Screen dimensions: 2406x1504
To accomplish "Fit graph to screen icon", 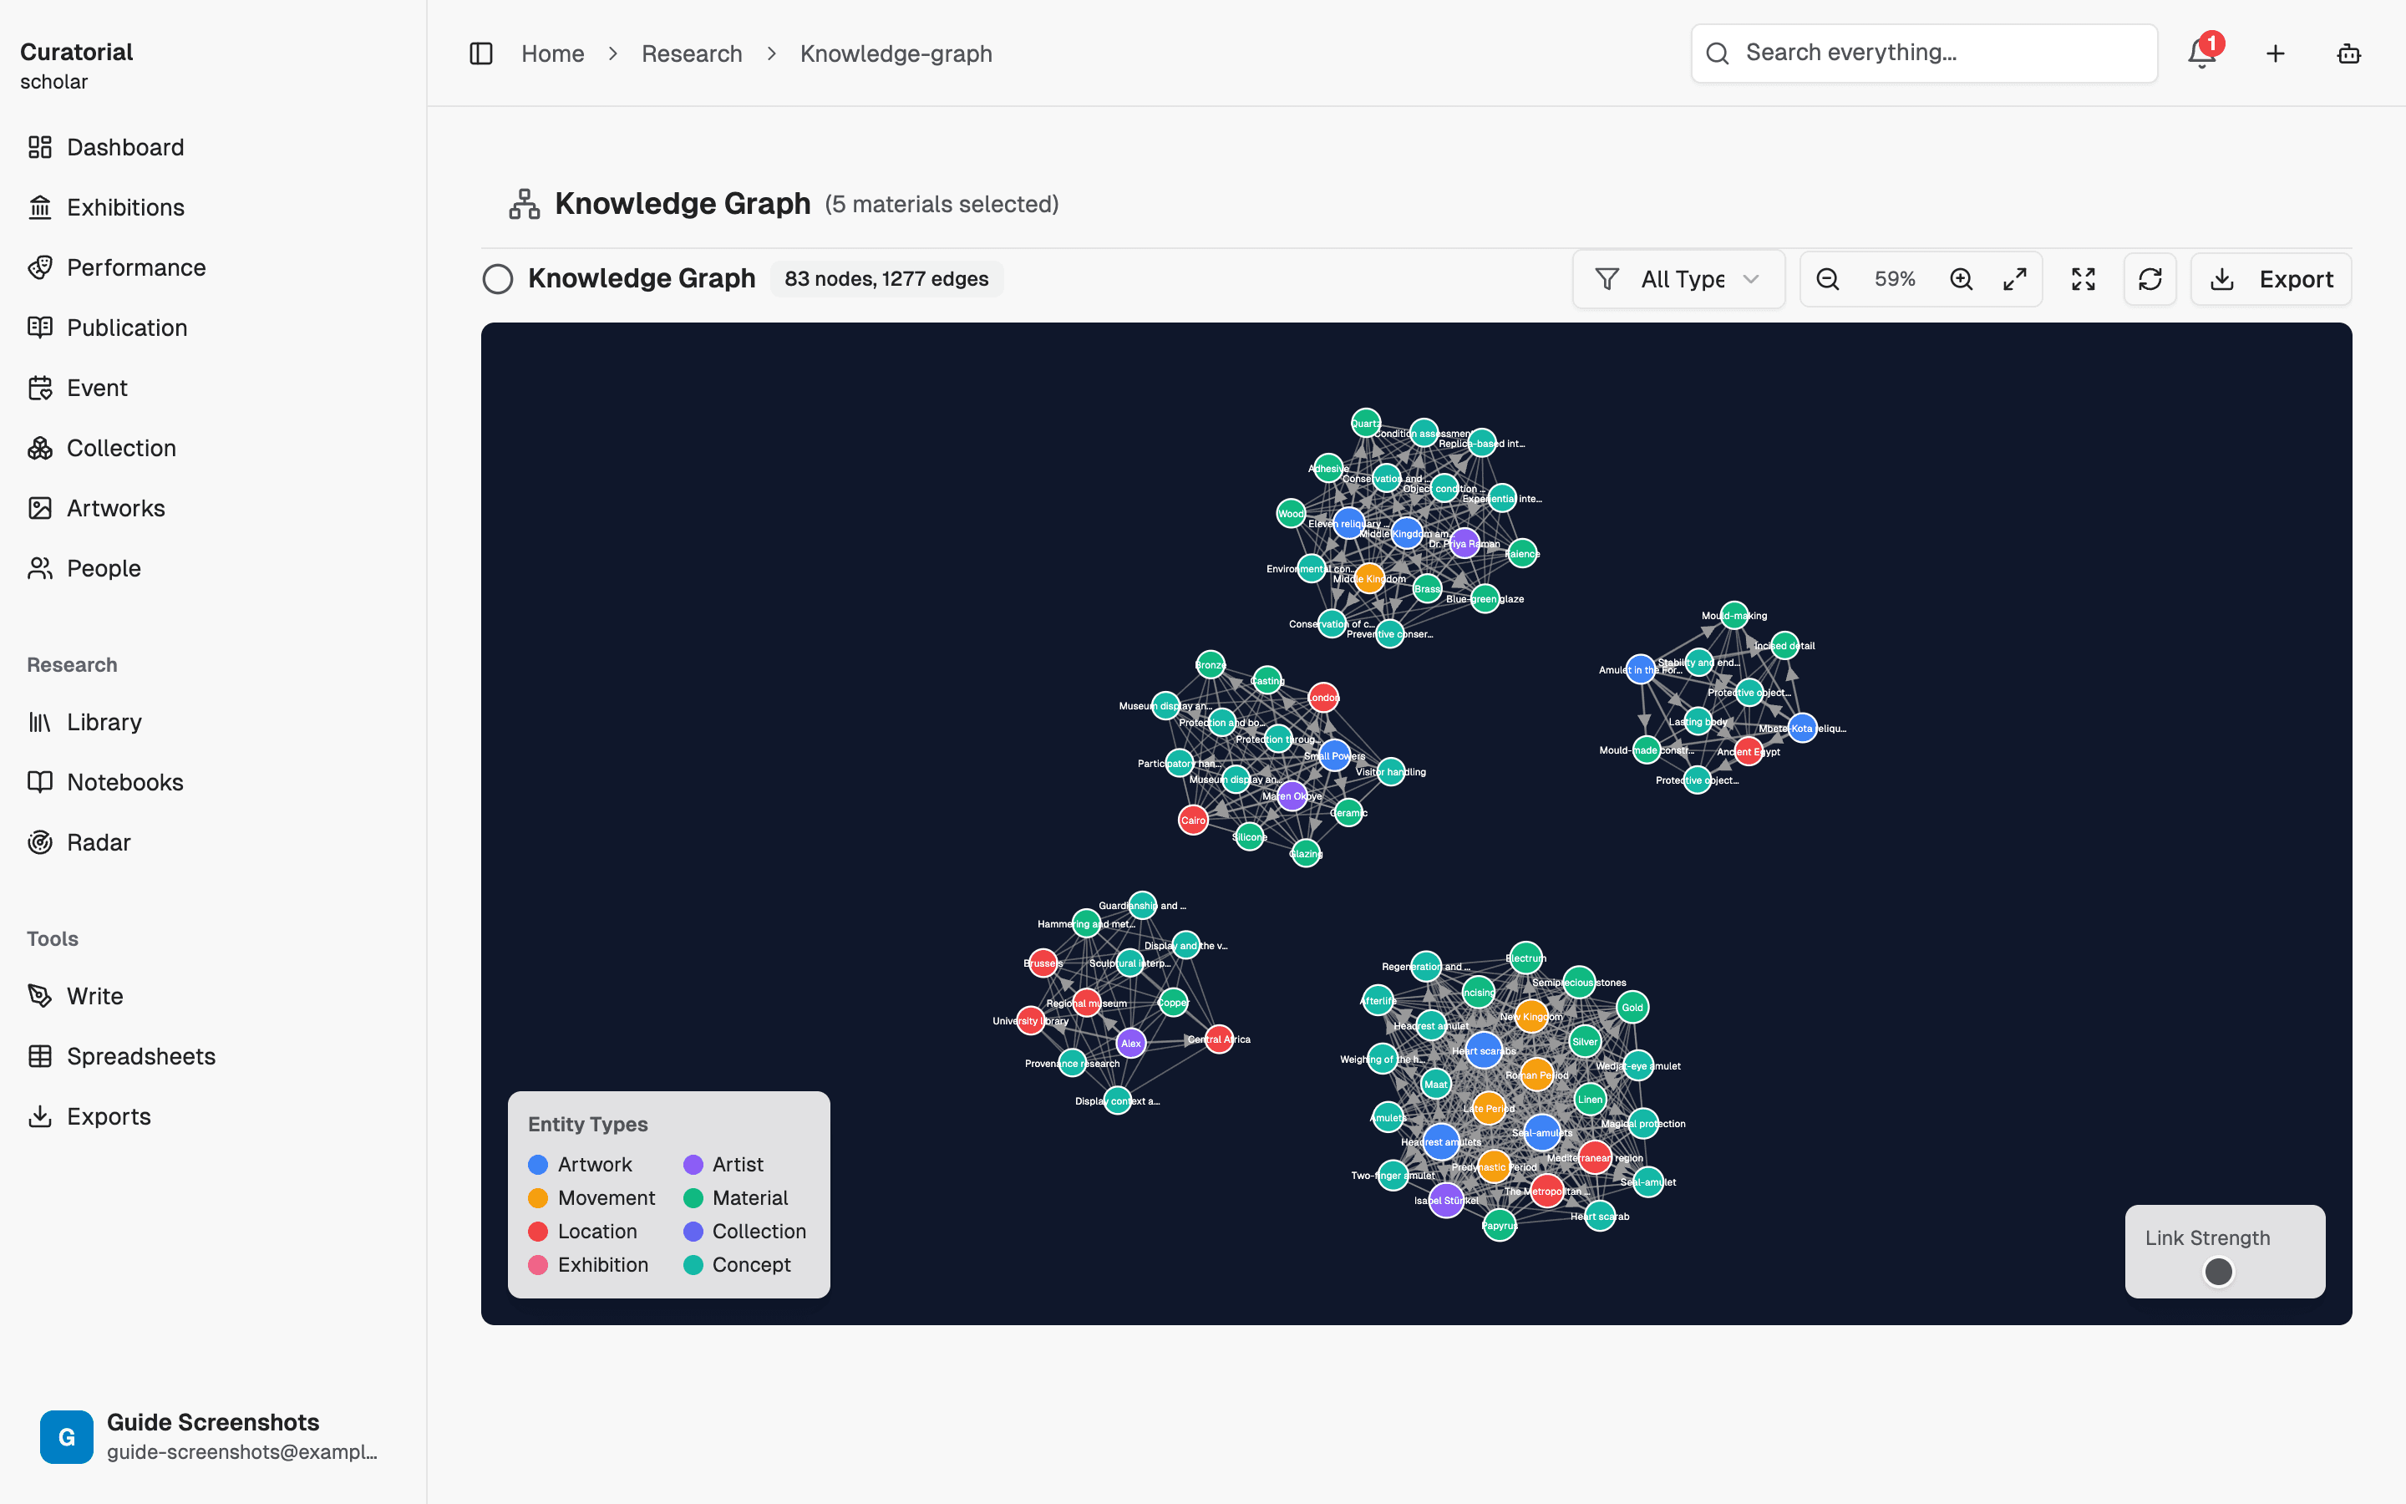I will tap(2083, 280).
